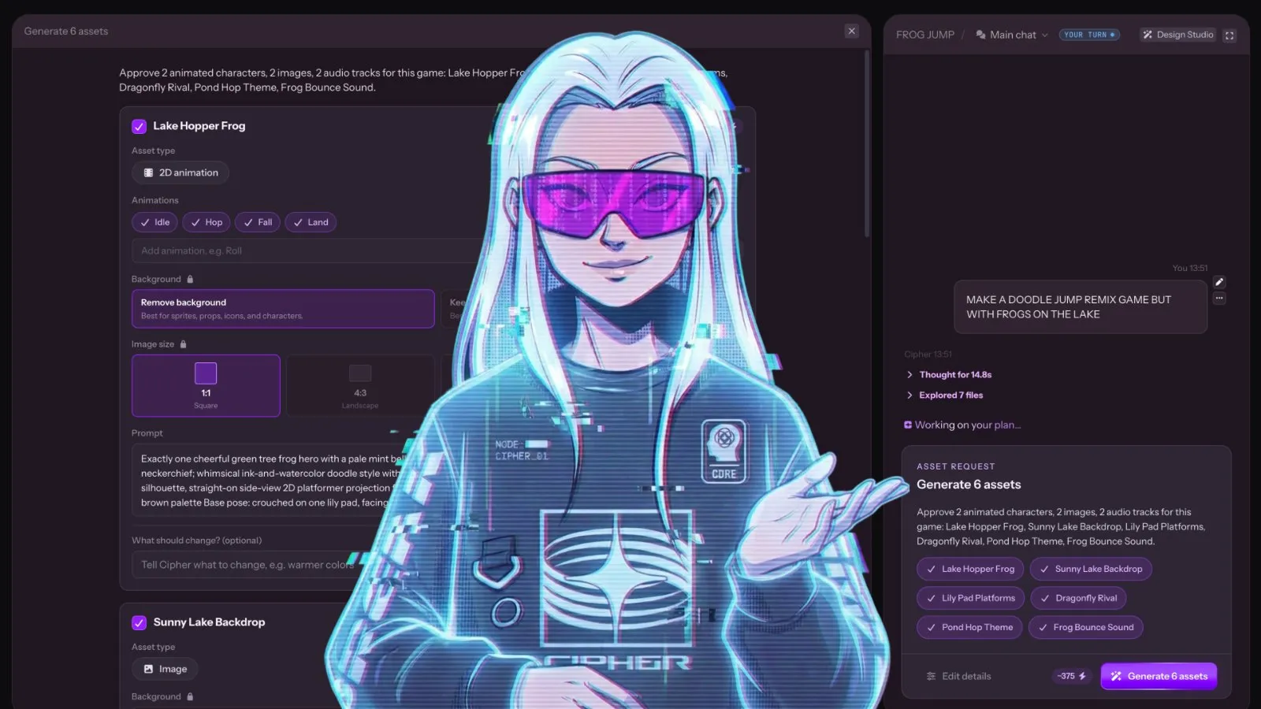Toggle the Idle animation chip
The height and width of the screenshot is (709, 1261).
click(154, 222)
